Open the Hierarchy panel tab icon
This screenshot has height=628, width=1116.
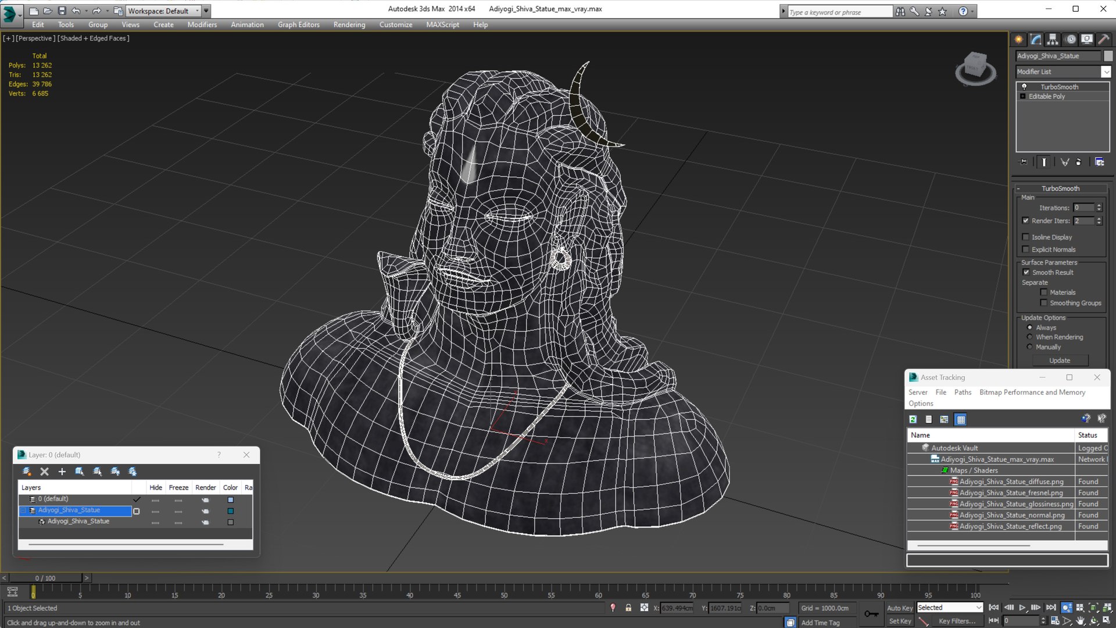coord(1053,40)
